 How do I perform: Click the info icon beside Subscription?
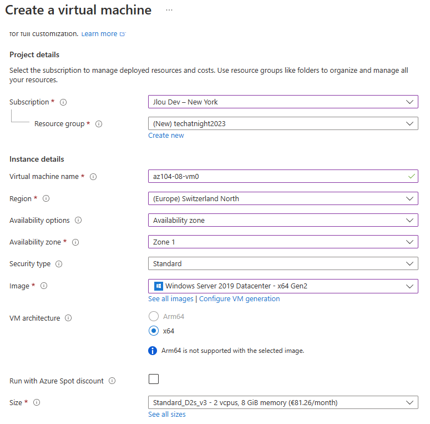click(63, 102)
